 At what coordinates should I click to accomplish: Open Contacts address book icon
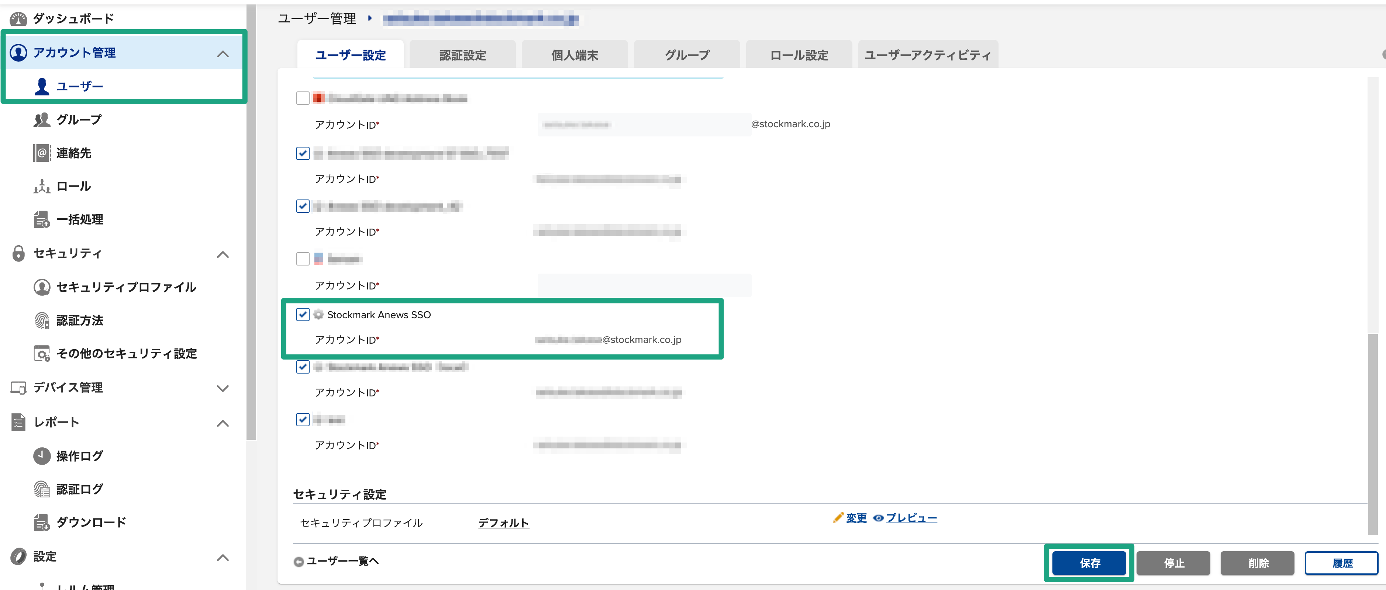[41, 153]
